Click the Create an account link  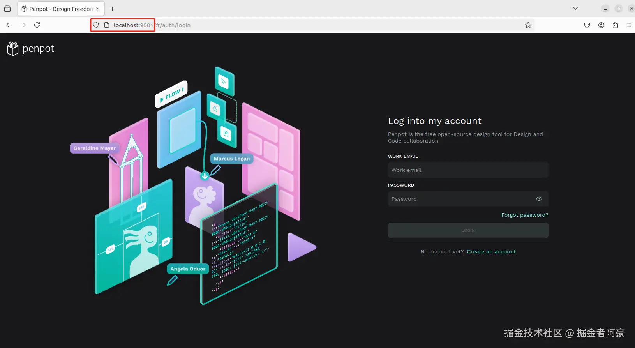coord(491,252)
